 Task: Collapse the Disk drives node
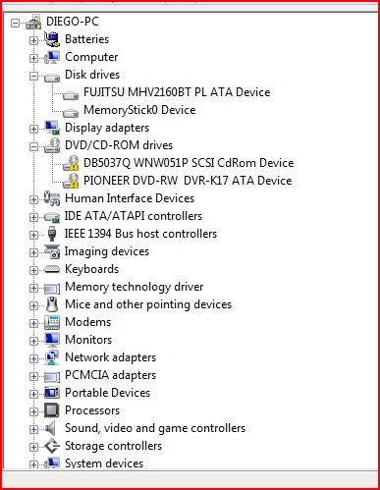[x=33, y=77]
